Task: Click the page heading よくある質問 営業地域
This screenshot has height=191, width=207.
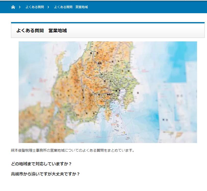Action: 42,31
